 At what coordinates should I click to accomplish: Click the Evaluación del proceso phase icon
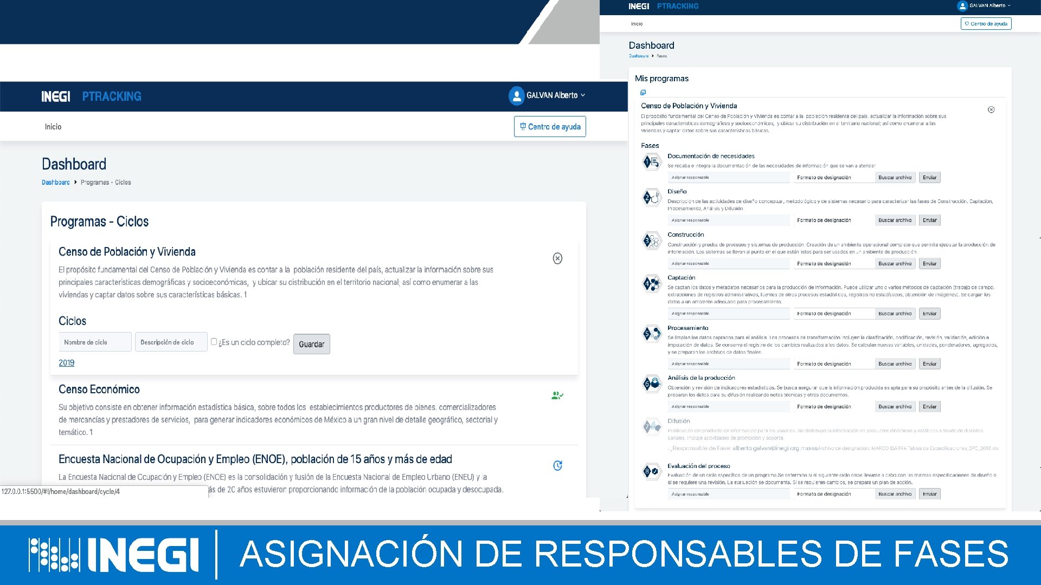click(651, 471)
